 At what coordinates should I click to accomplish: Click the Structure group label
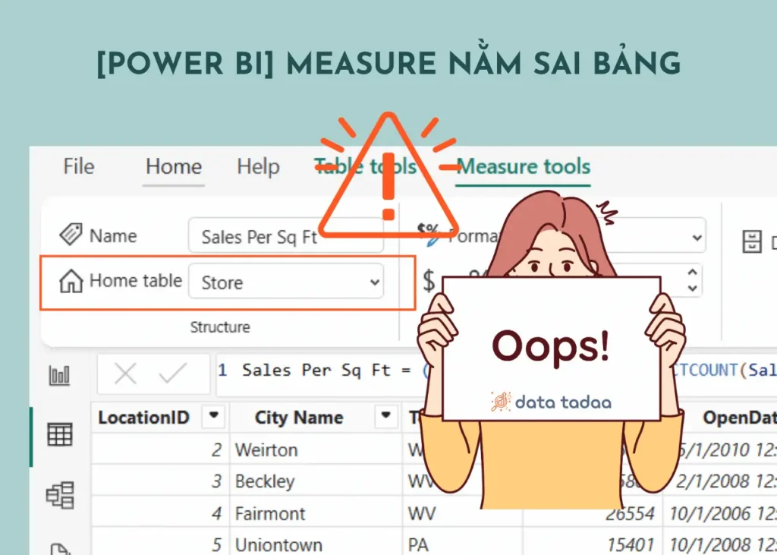220,326
